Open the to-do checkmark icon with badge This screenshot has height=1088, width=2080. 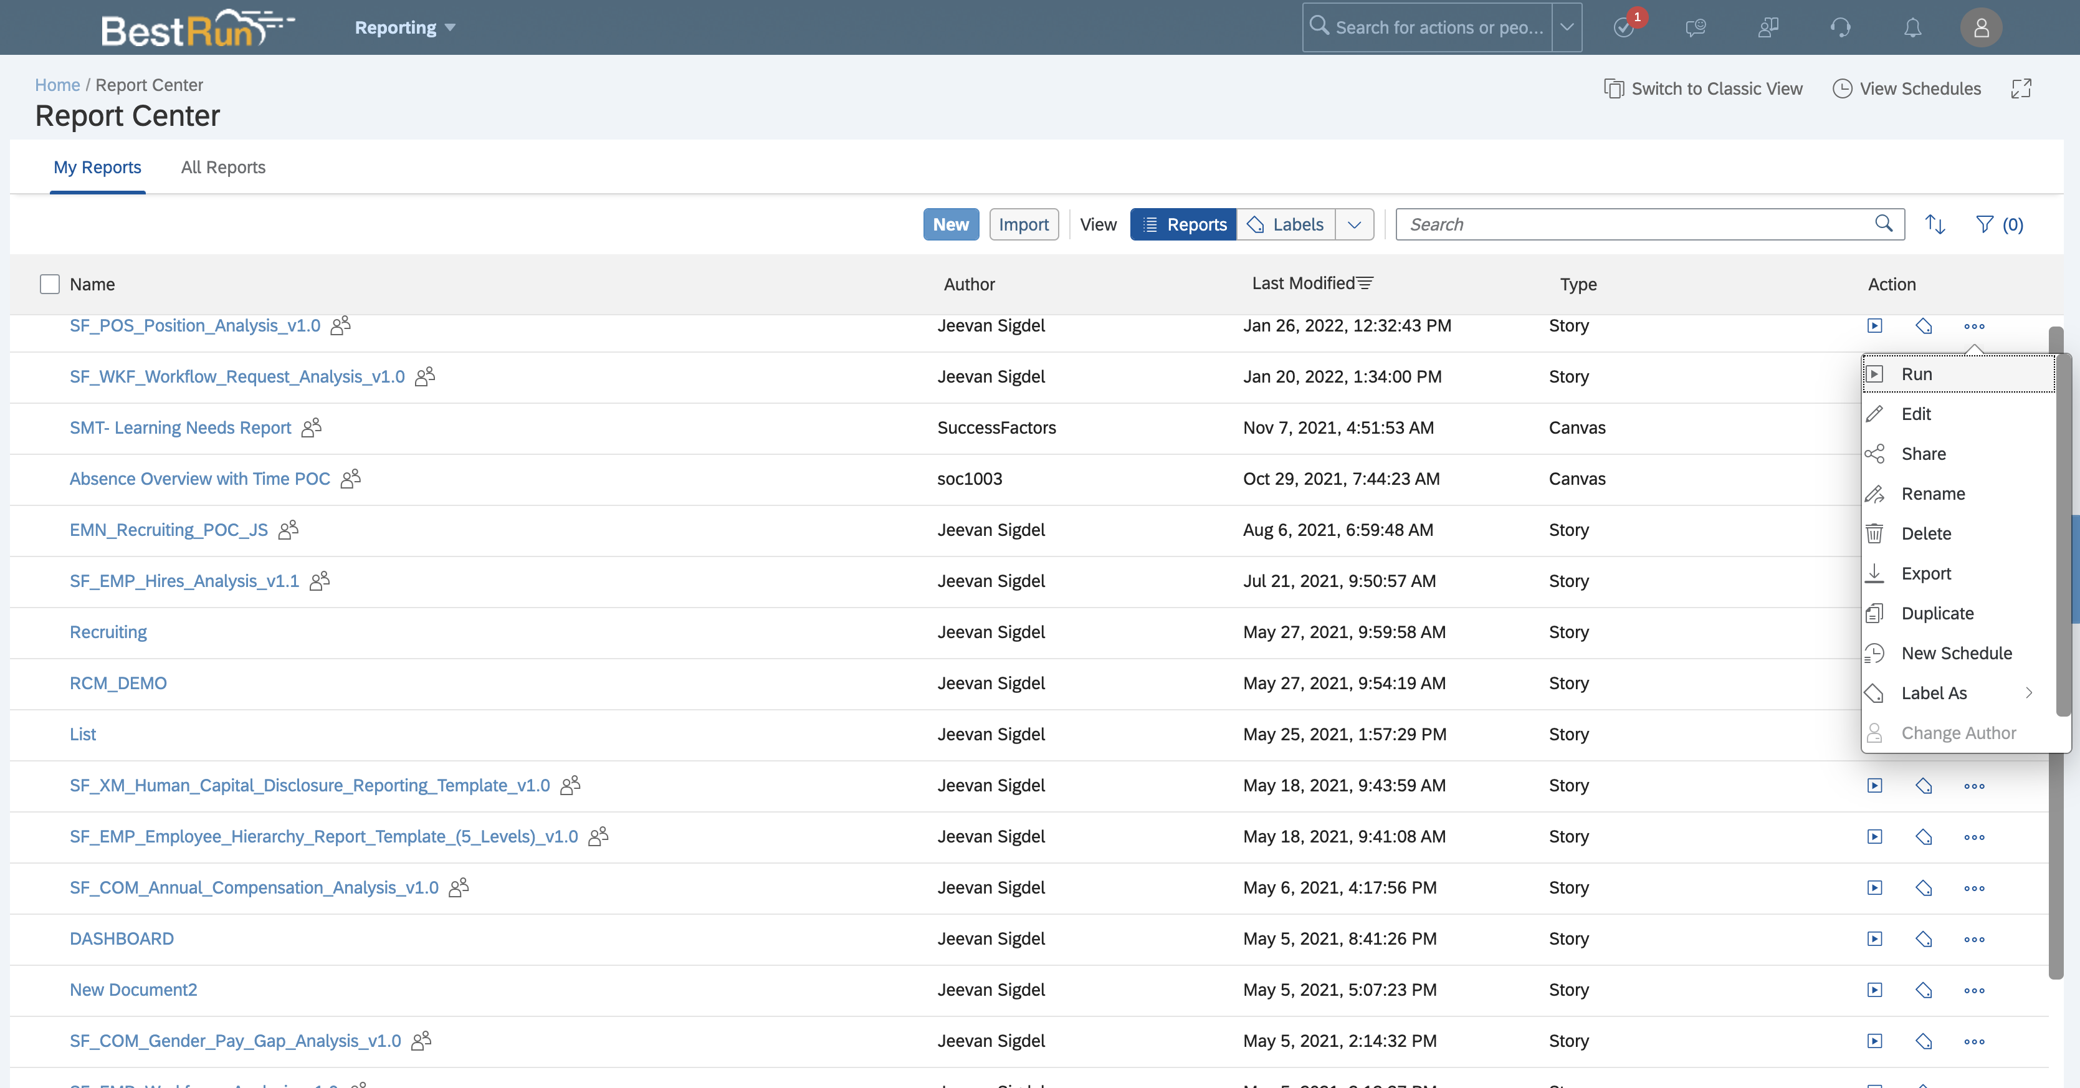(x=1624, y=27)
